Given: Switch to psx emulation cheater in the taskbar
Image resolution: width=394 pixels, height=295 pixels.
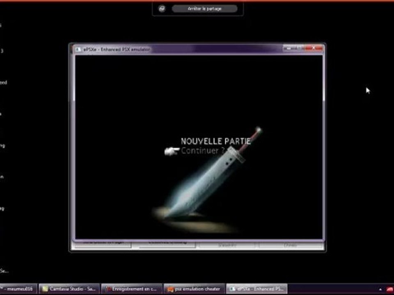Looking at the screenshot, I should (x=194, y=289).
